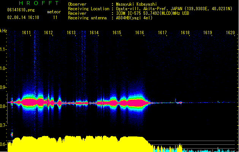Click the 1616 time axis marker
Image resolution: width=239 pixels, height=152 pixels.
[139, 32]
